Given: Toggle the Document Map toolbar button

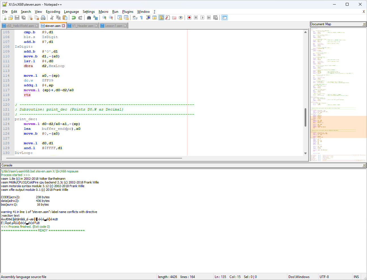Looking at the screenshot, I should pos(161,18).
